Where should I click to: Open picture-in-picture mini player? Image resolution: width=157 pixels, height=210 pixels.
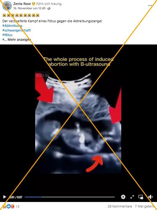point(141,197)
